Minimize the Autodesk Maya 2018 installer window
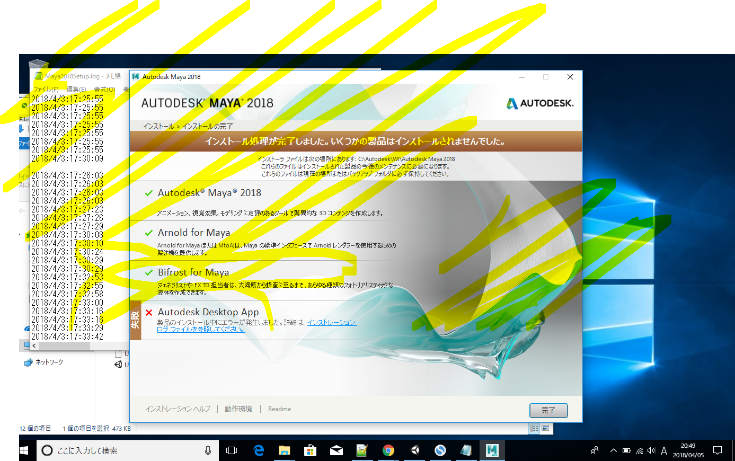 coord(522,77)
